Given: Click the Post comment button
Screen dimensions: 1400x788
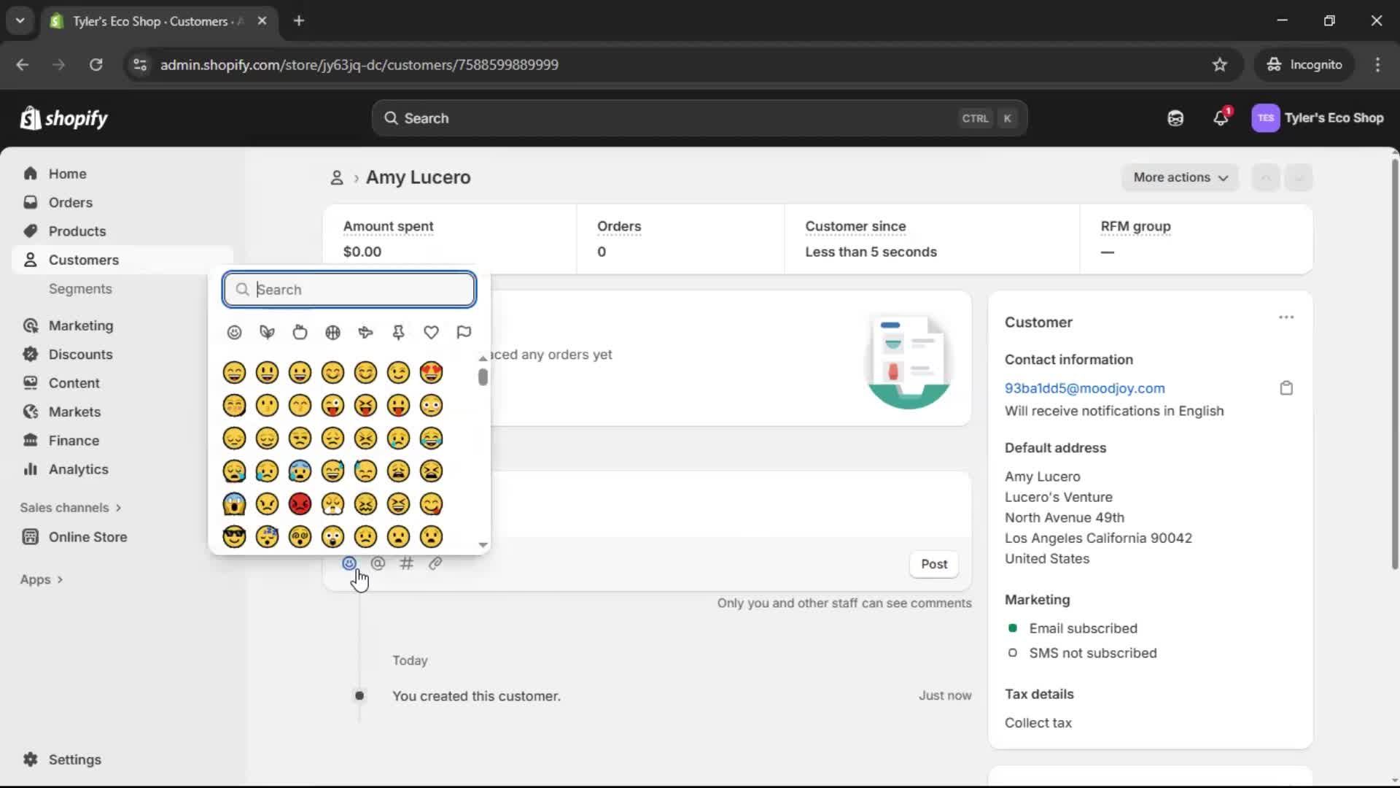Looking at the screenshot, I should click(933, 564).
